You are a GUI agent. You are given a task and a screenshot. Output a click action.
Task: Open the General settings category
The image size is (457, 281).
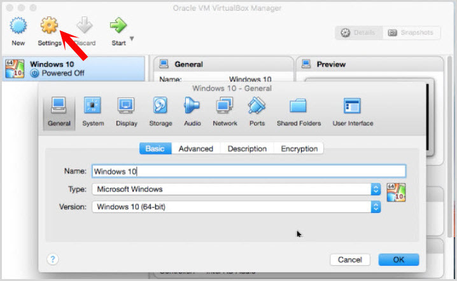(x=59, y=113)
